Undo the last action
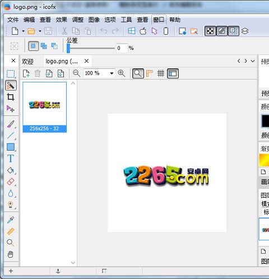 click(x=104, y=31)
